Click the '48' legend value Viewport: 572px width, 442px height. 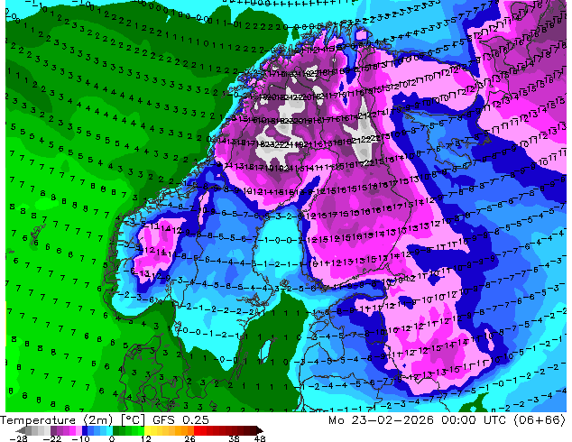click(260, 438)
